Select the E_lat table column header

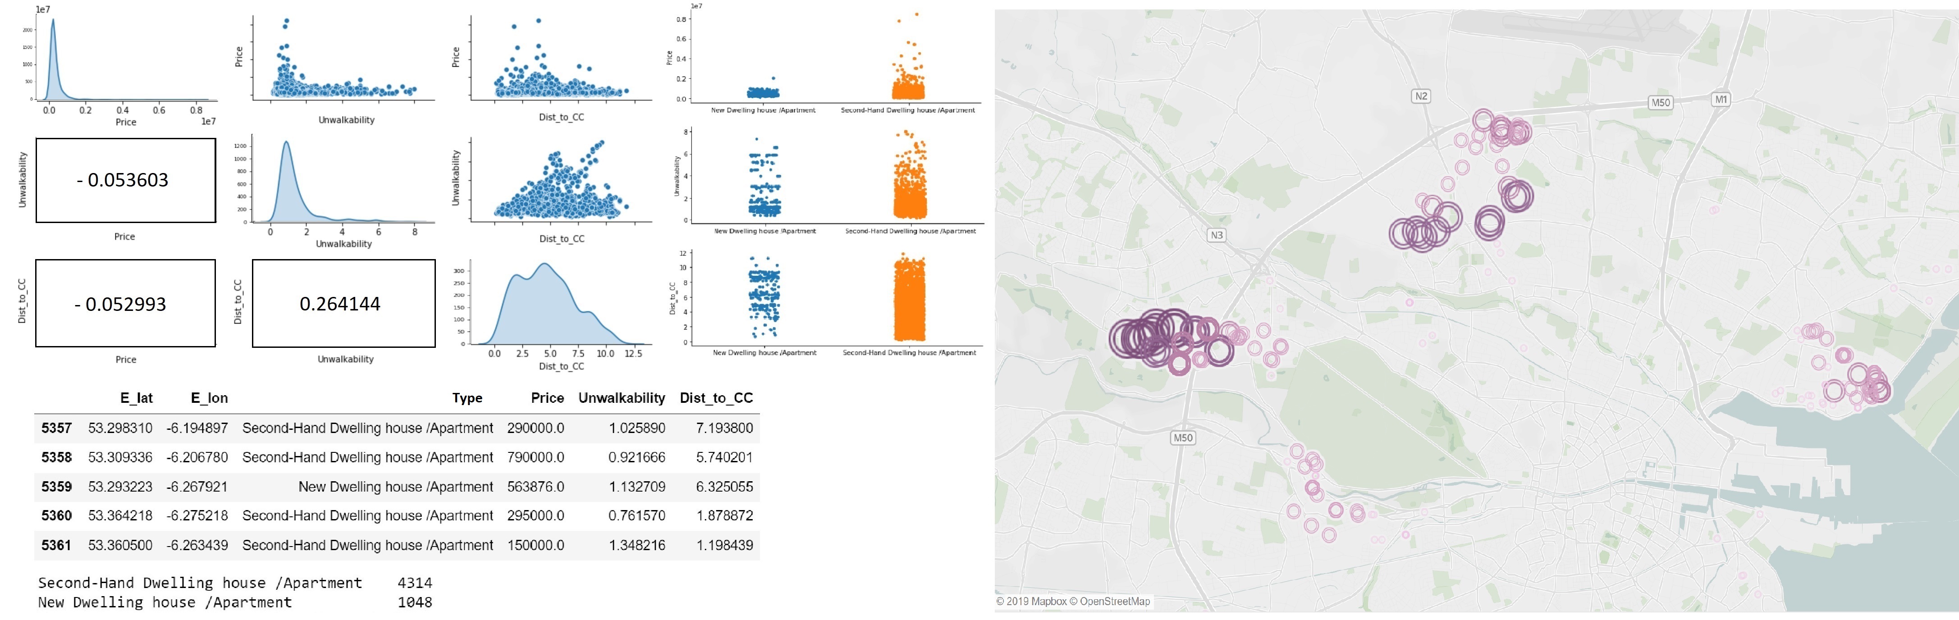136,398
